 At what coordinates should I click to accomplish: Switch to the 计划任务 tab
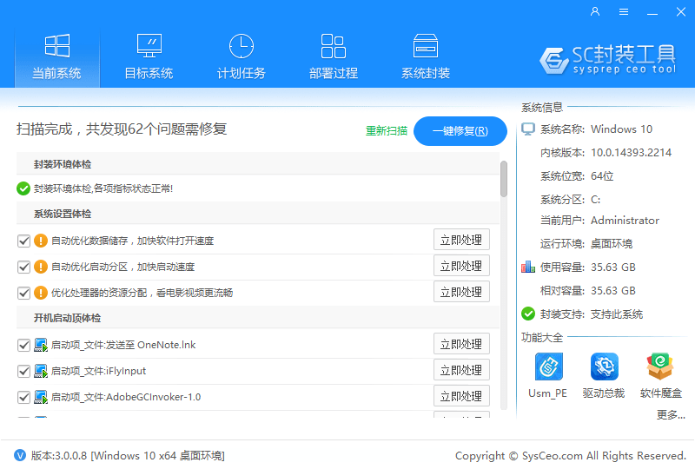241,57
